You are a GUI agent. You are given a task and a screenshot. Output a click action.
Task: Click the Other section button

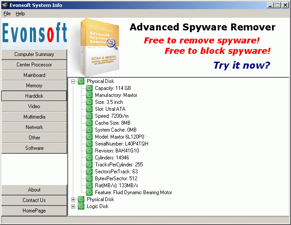pyautogui.click(x=34, y=138)
